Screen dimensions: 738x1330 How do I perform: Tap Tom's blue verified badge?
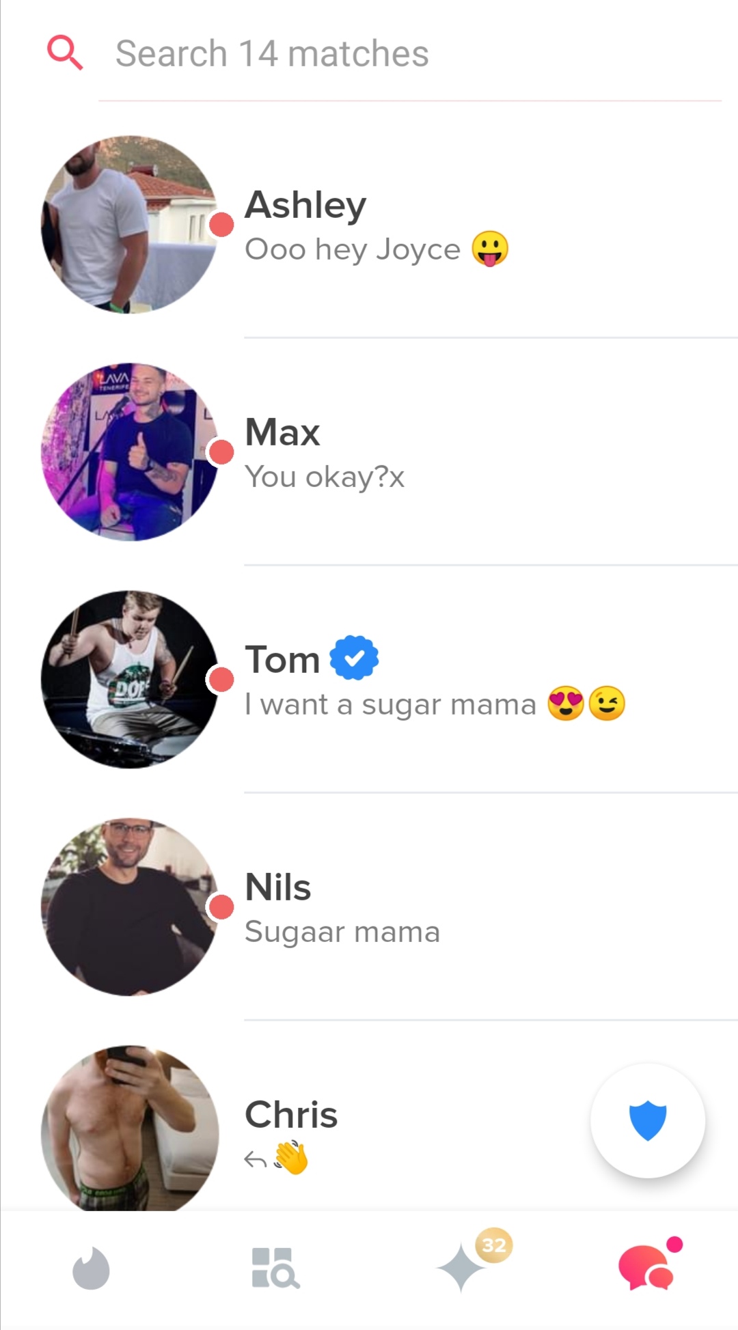coord(354,658)
